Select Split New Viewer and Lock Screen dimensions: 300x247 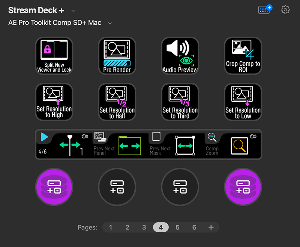54,56
